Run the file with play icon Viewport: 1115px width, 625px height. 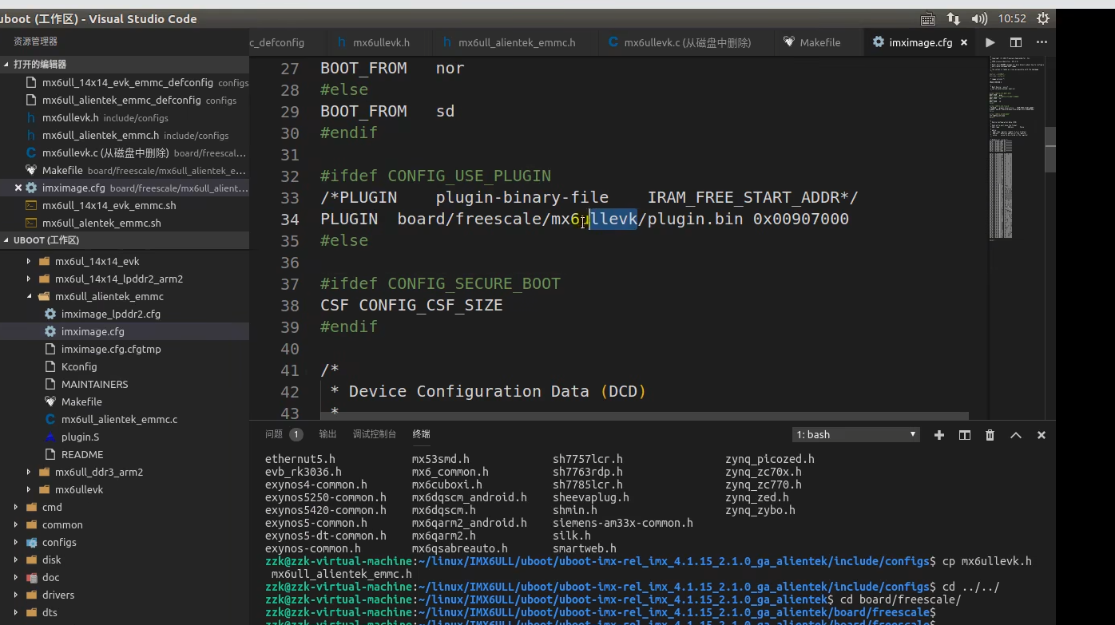990,42
